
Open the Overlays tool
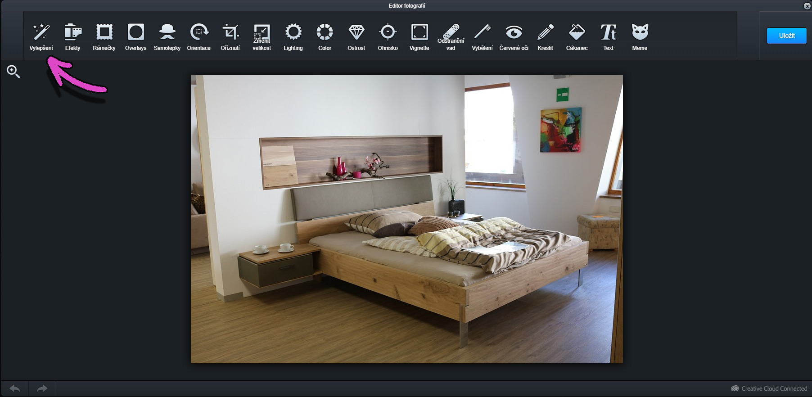pyautogui.click(x=135, y=37)
